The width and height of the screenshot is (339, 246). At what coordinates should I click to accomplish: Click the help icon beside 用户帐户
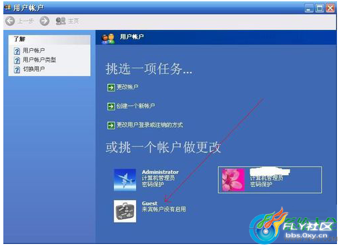click(x=17, y=51)
